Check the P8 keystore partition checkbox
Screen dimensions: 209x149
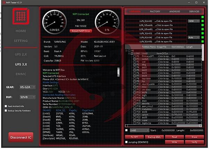(x=134, y=78)
